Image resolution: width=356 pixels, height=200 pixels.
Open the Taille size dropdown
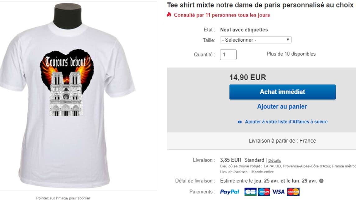(256, 40)
